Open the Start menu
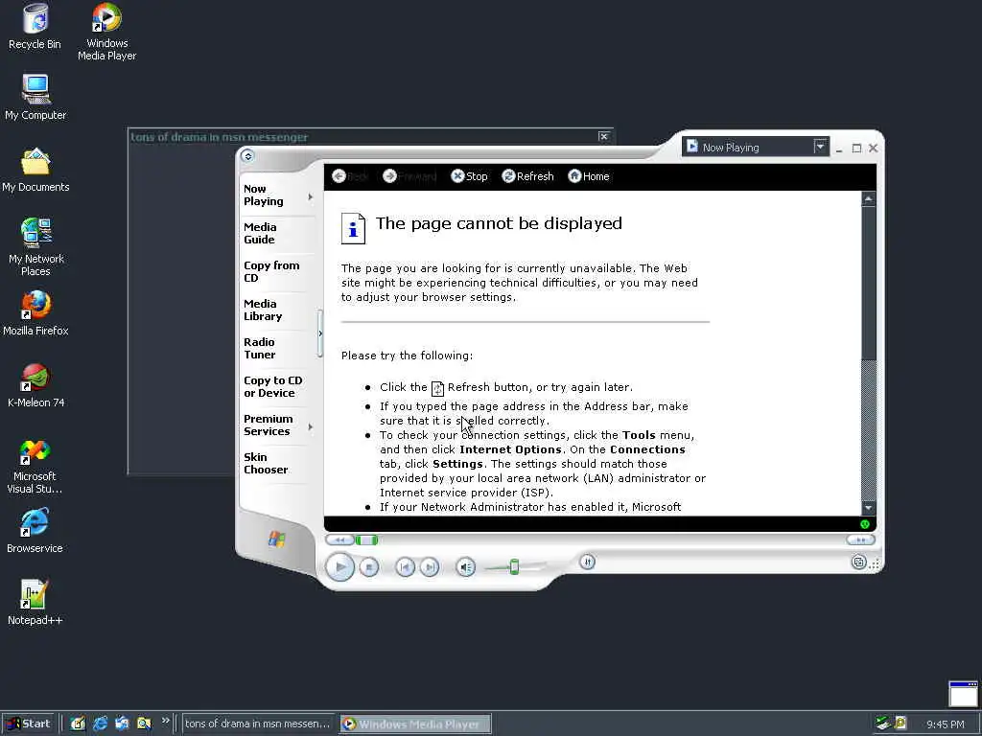Image resolution: width=982 pixels, height=736 pixels. click(x=29, y=724)
